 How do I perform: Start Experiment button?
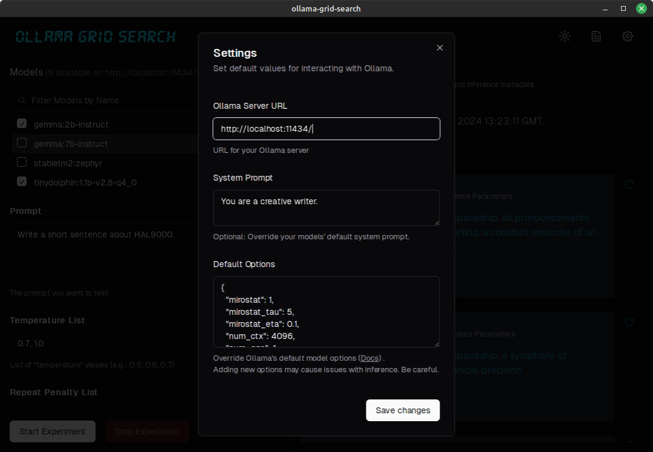pyautogui.click(x=53, y=431)
